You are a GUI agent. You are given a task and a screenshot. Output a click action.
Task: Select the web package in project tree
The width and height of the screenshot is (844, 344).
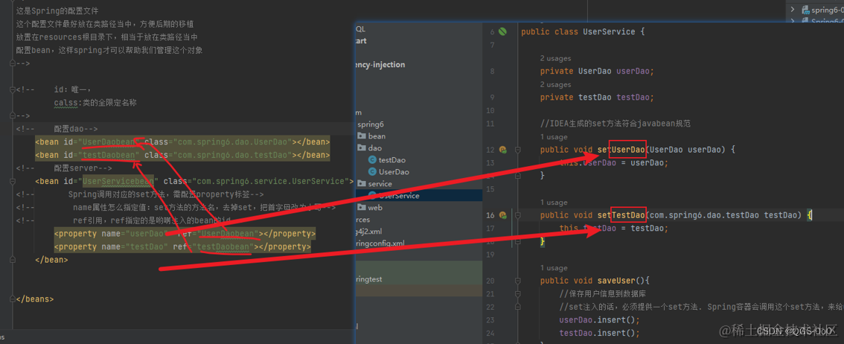click(375, 207)
